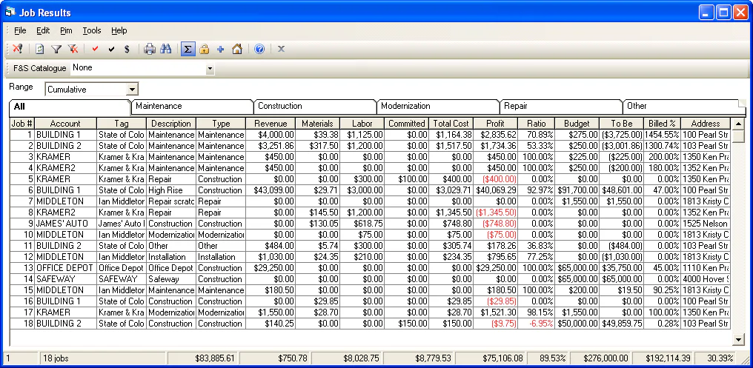This screenshot has width=753, height=368.
Task: Click the 18 jobs status bar entry
Action: tap(102, 358)
